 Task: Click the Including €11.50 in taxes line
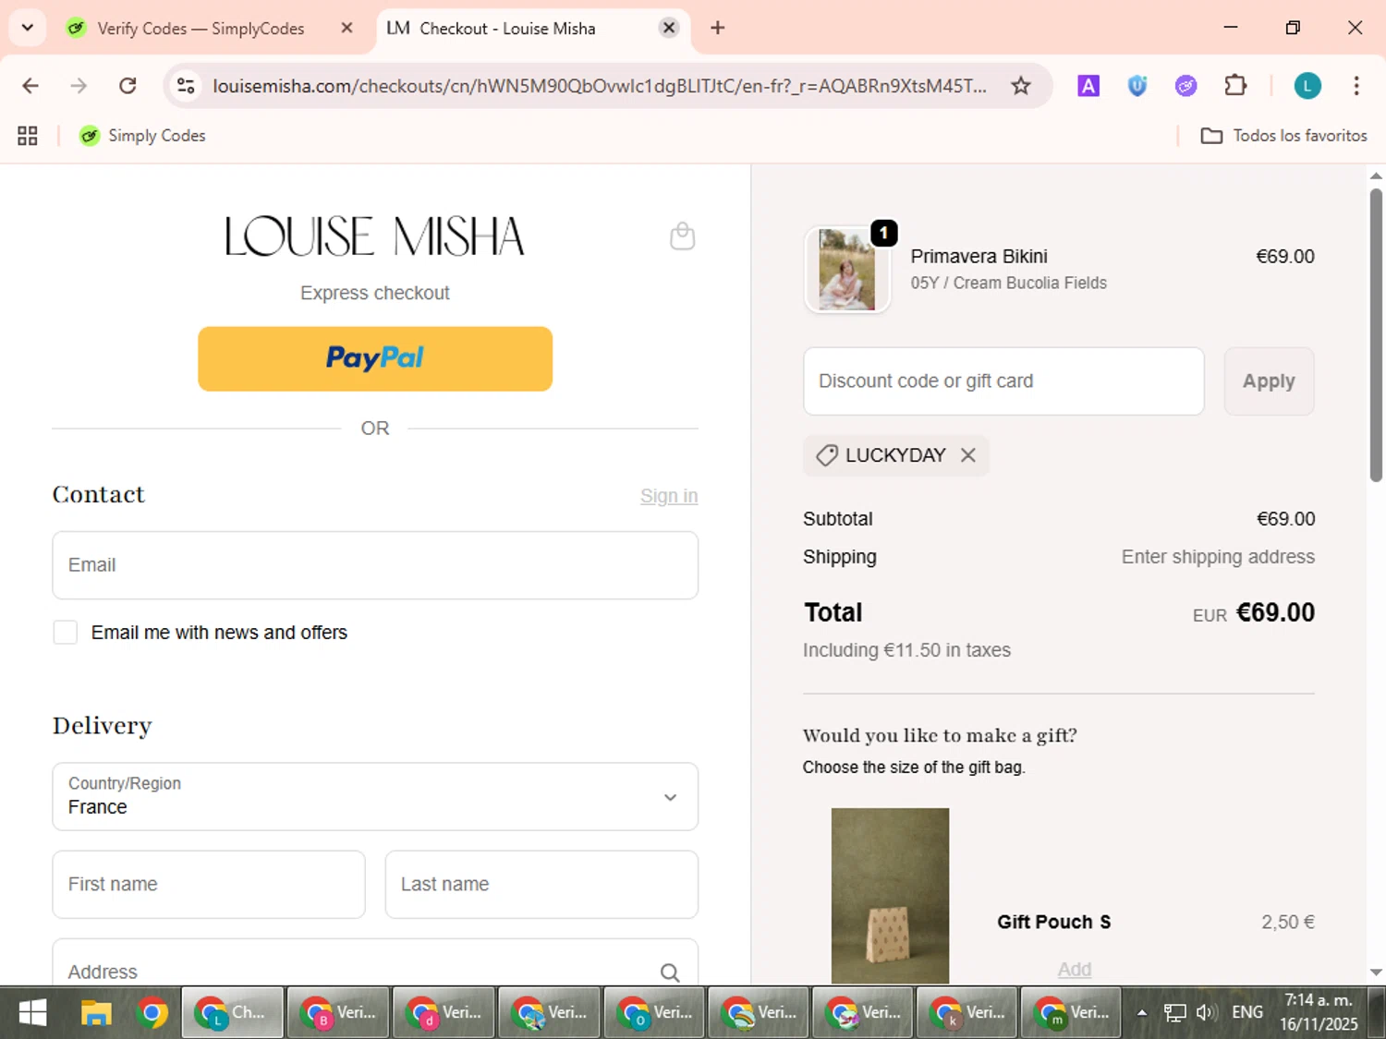click(x=906, y=650)
